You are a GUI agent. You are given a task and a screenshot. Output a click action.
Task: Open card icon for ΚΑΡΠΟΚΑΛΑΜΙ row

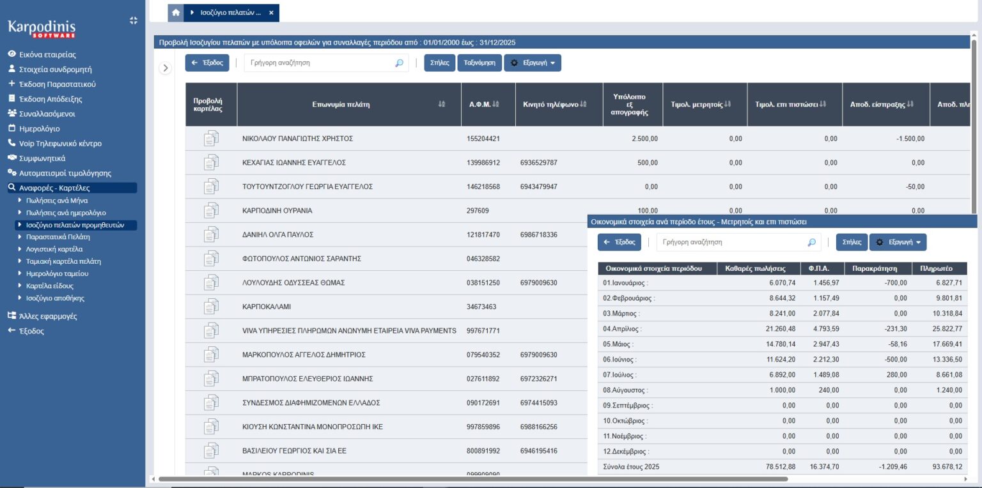point(211,307)
